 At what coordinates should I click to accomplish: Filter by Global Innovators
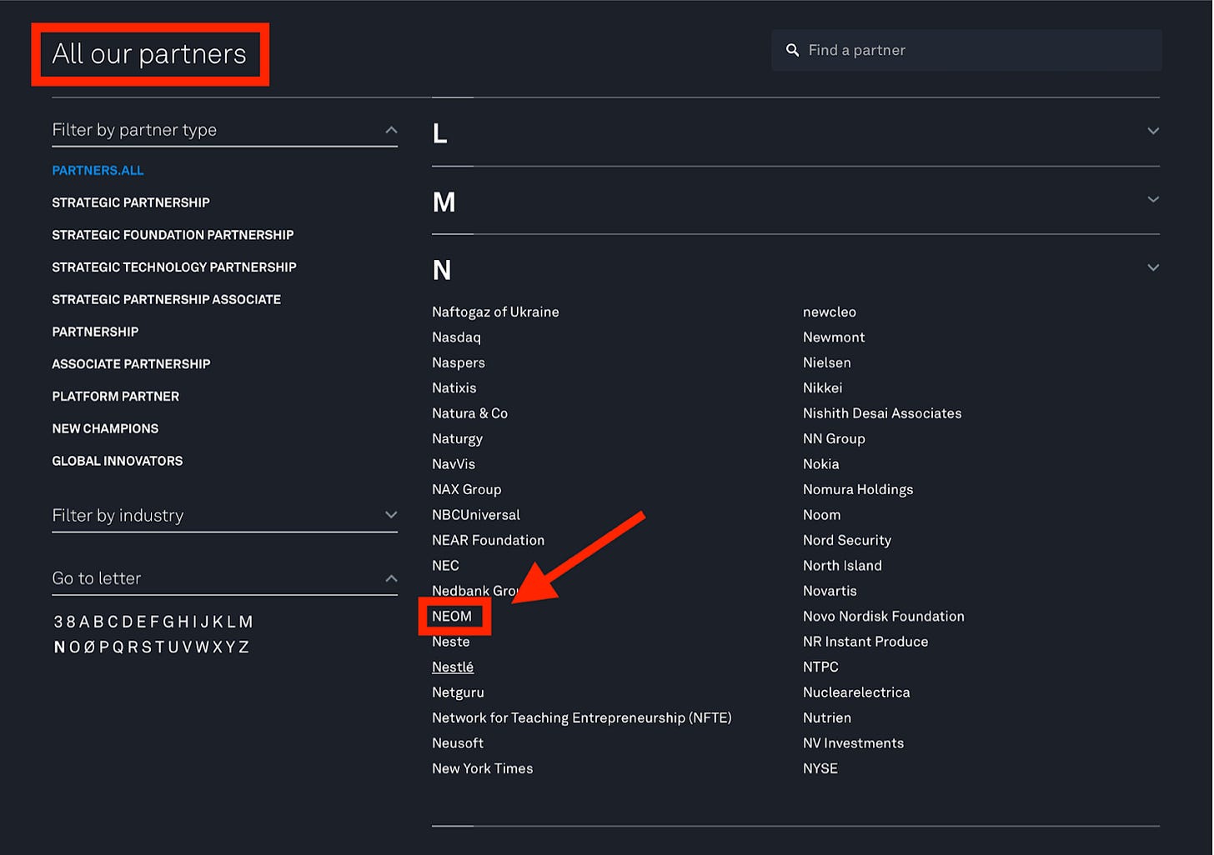[117, 461]
